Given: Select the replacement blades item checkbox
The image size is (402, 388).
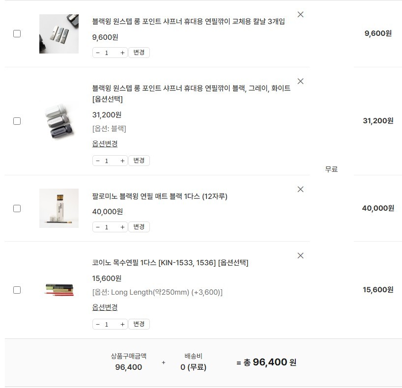Looking at the screenshot, I should (17, 34).
